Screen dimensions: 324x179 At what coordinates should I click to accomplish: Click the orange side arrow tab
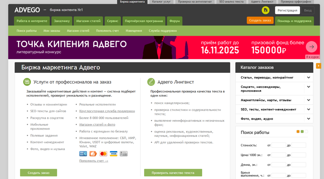(318, 66)
